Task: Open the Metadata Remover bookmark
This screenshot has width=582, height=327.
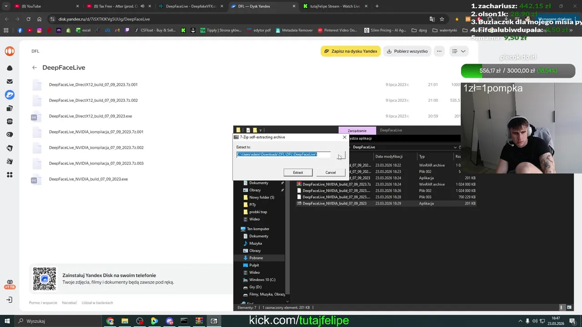Action: [294, 30]
